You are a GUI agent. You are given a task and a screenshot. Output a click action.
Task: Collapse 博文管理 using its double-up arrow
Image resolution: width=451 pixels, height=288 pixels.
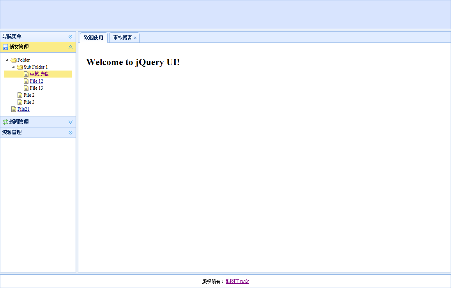(71, 47)
